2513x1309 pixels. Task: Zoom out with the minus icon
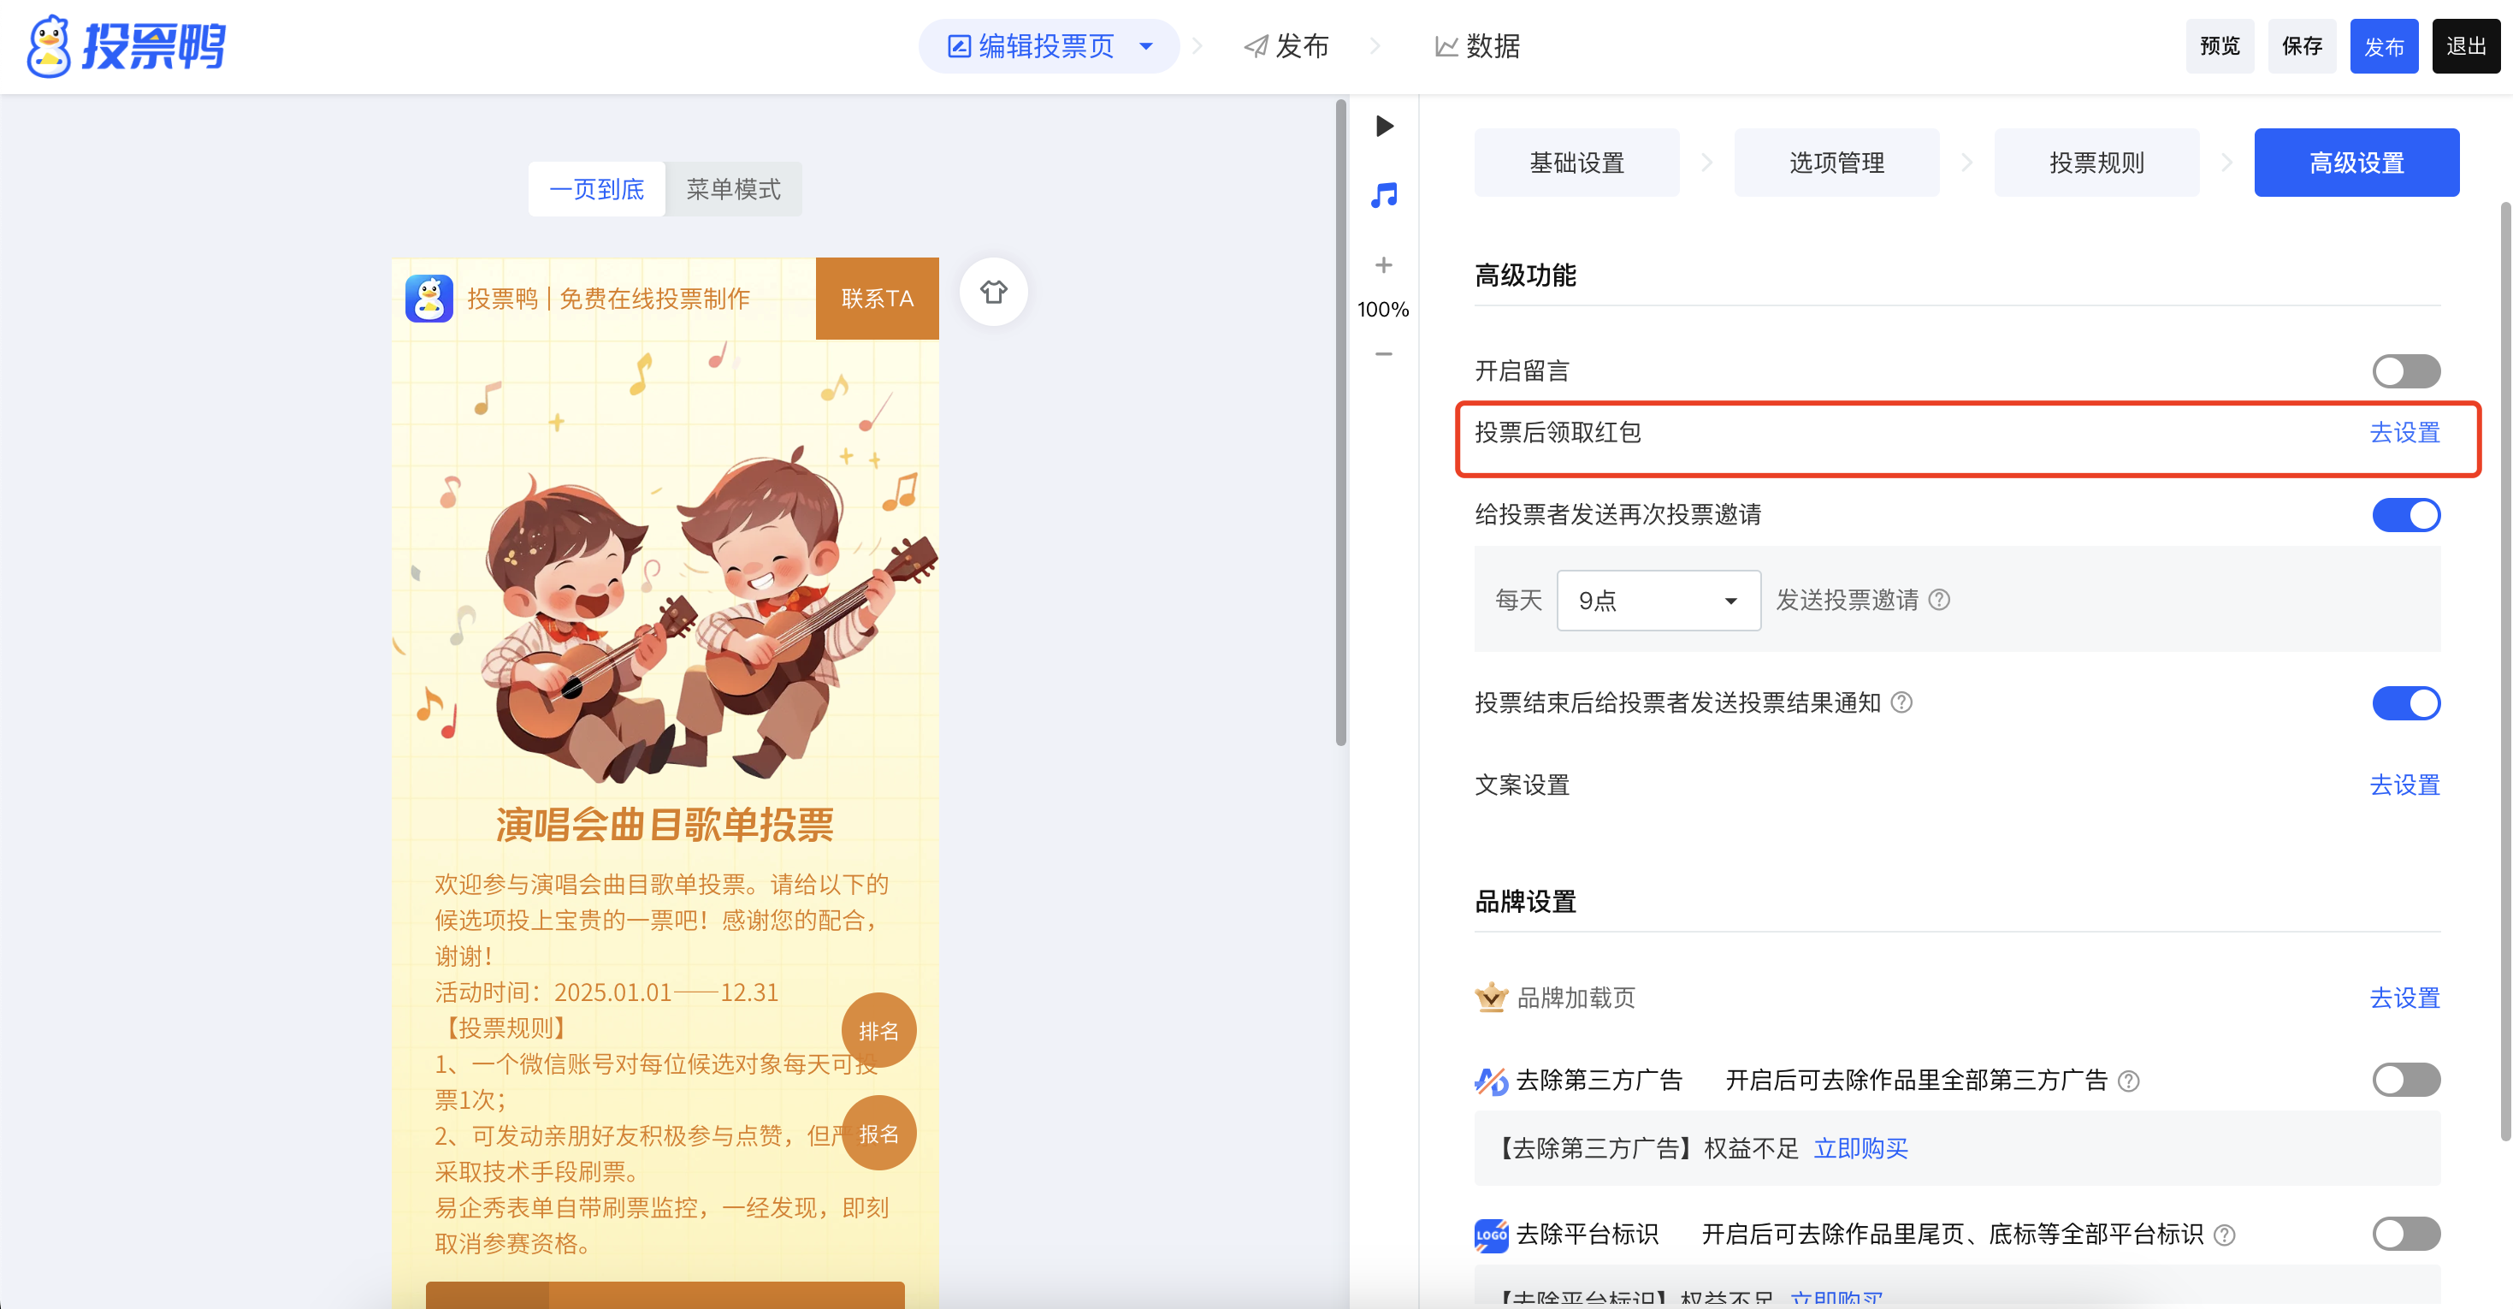coord(1383,354)
